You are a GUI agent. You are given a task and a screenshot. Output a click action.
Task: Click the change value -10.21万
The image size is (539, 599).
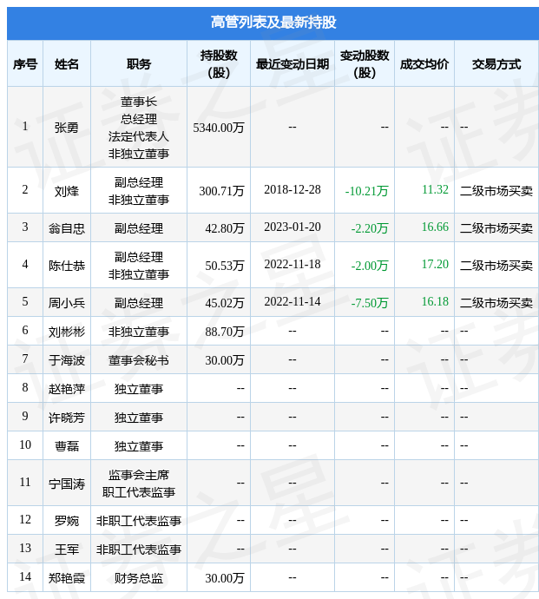(x=367, y=191)
